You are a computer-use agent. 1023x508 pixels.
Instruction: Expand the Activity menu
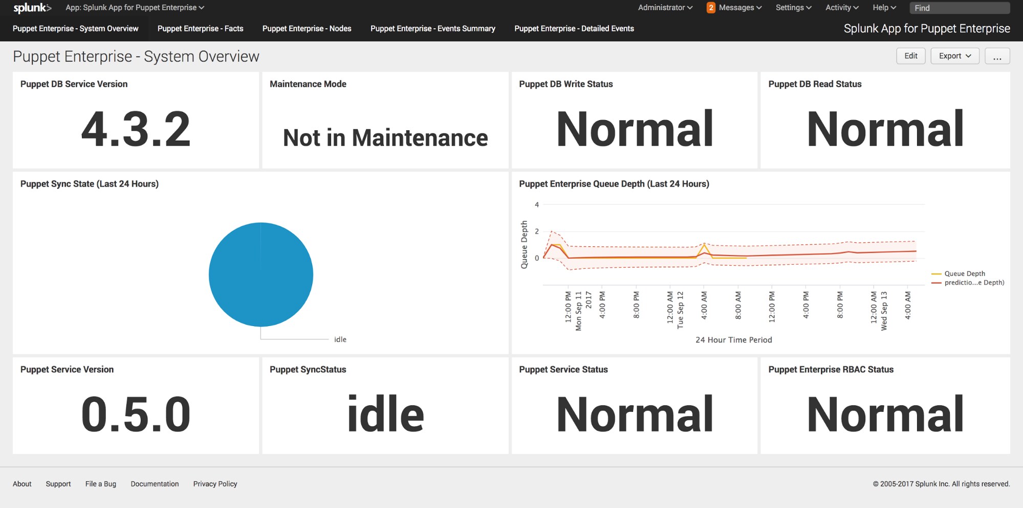(842, 8)
